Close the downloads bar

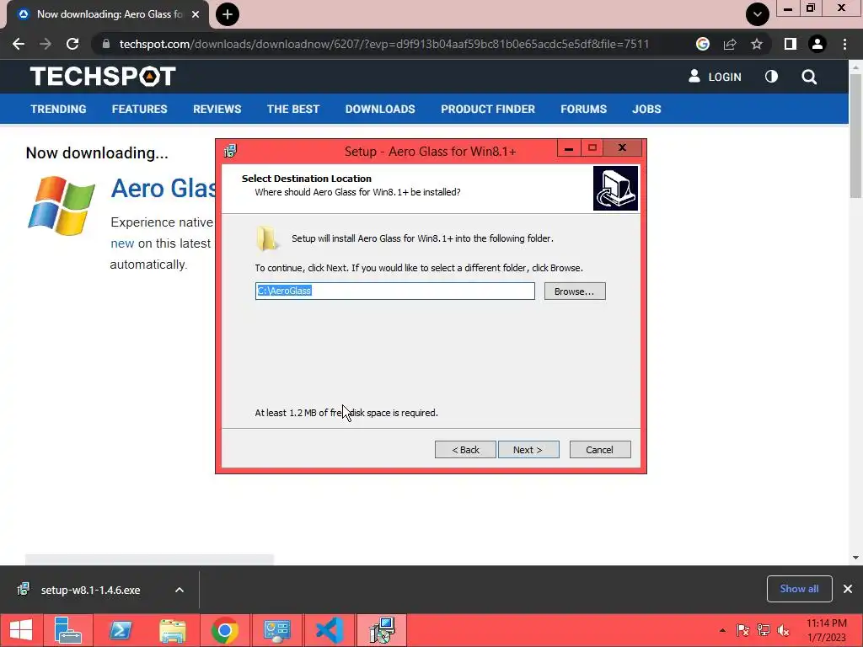coord(848,589)
